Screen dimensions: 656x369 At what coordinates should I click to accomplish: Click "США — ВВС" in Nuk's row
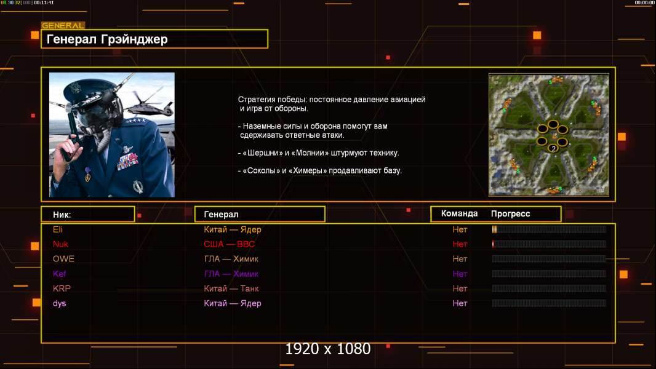pyautogui.click(x=230, y=244)
